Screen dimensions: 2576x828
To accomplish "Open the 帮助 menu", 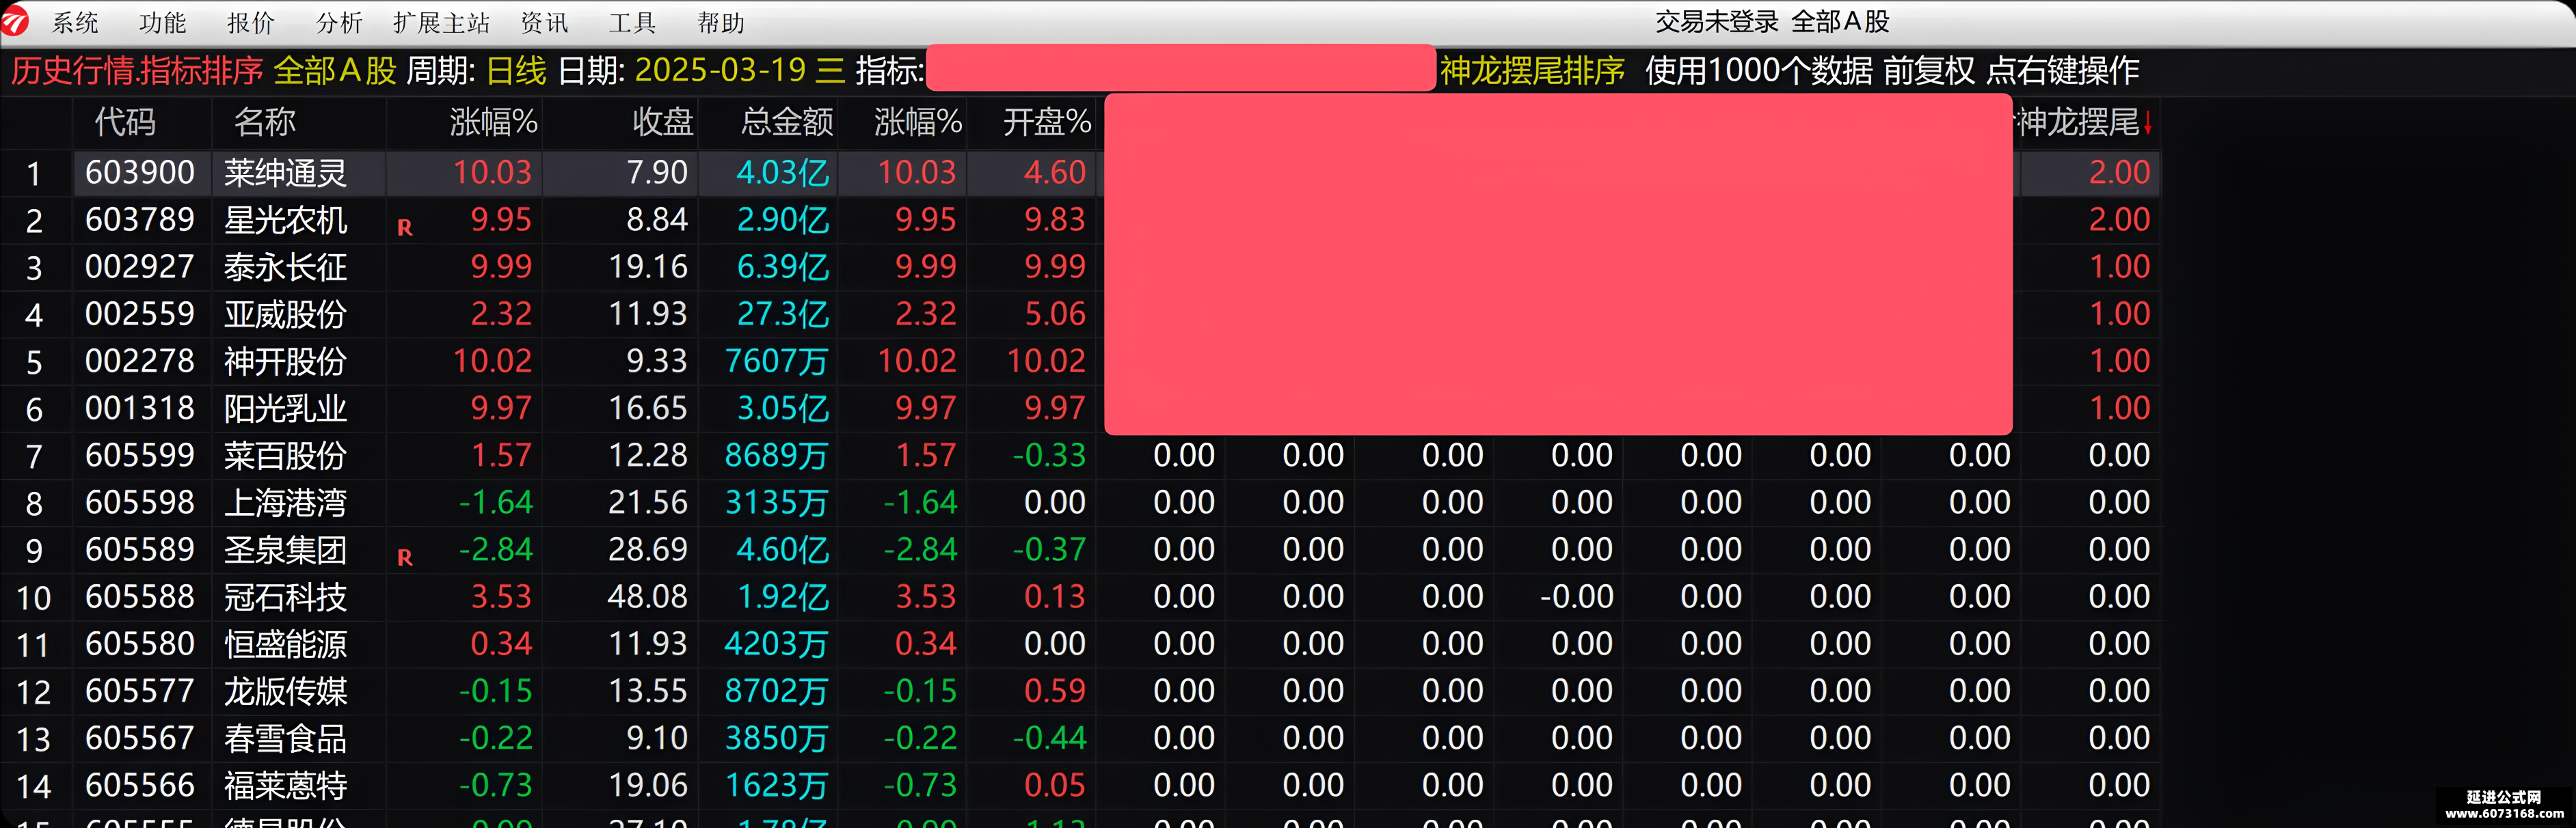I will click(x=721, y=22).
